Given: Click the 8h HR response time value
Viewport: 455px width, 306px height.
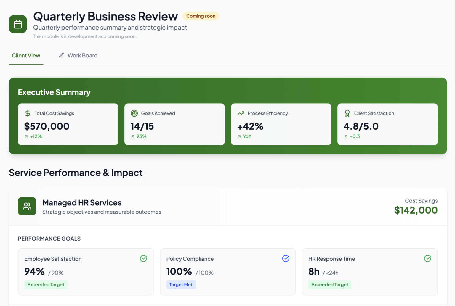Looking at the screenshot, I should pyautogui.click(x=314, y=271).
